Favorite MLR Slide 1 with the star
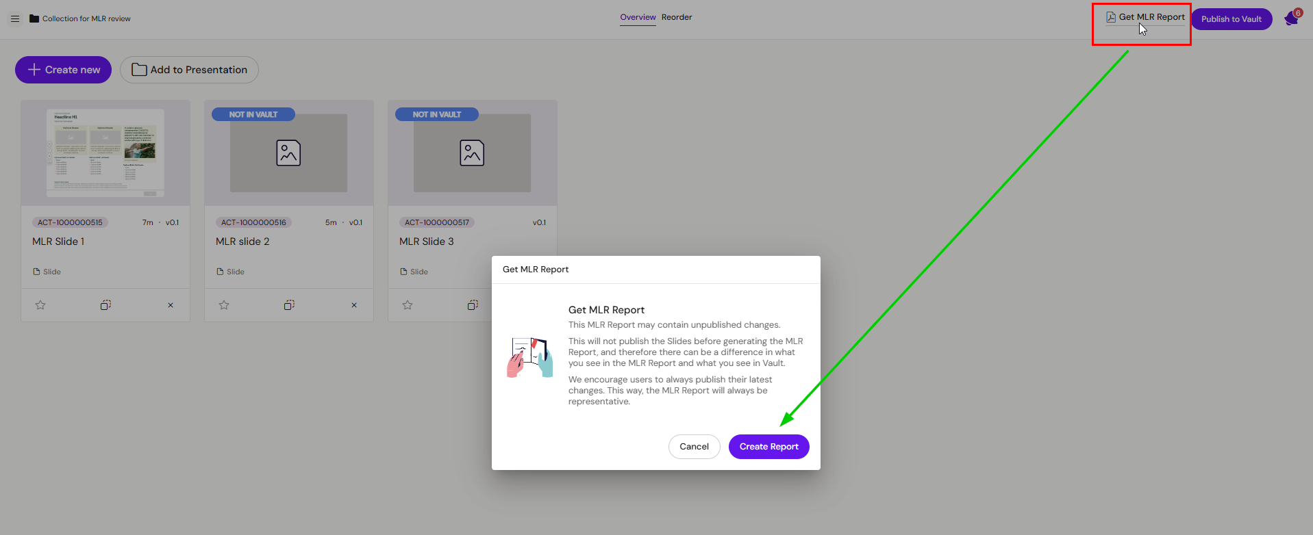The image size is (1313, 535). 40,305
